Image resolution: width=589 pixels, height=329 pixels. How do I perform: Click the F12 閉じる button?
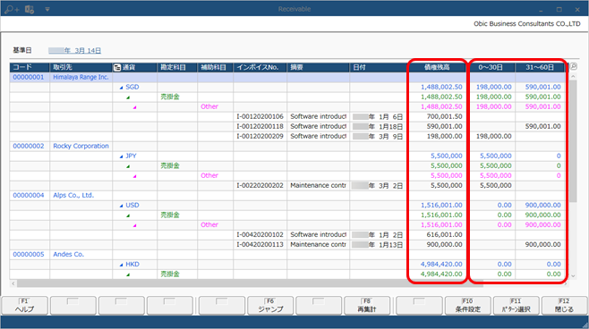pos(565,306)
